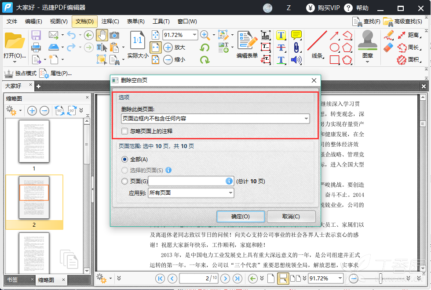The height and width of the screenshot is (290, 431).
Task: Attach a file with the paperclip tool
Action: 296,47
